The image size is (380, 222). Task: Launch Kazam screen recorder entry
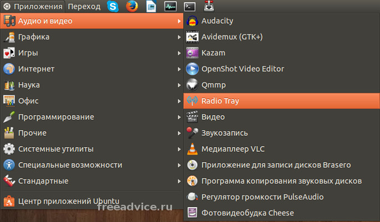click(x=282, y=53)
